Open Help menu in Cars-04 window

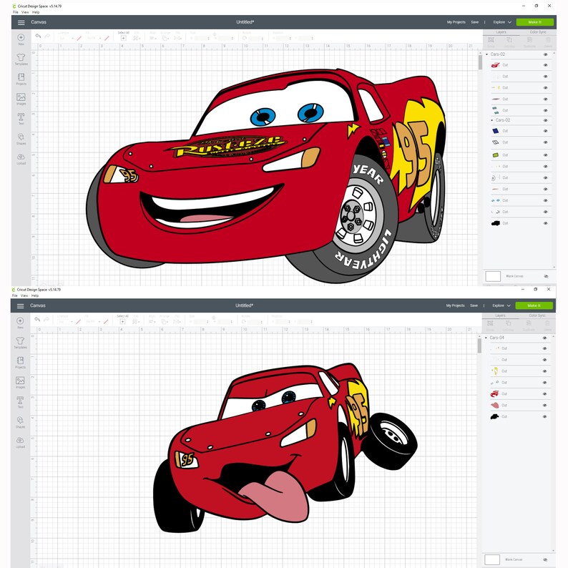pyautogui.click(x=35, y=296)
